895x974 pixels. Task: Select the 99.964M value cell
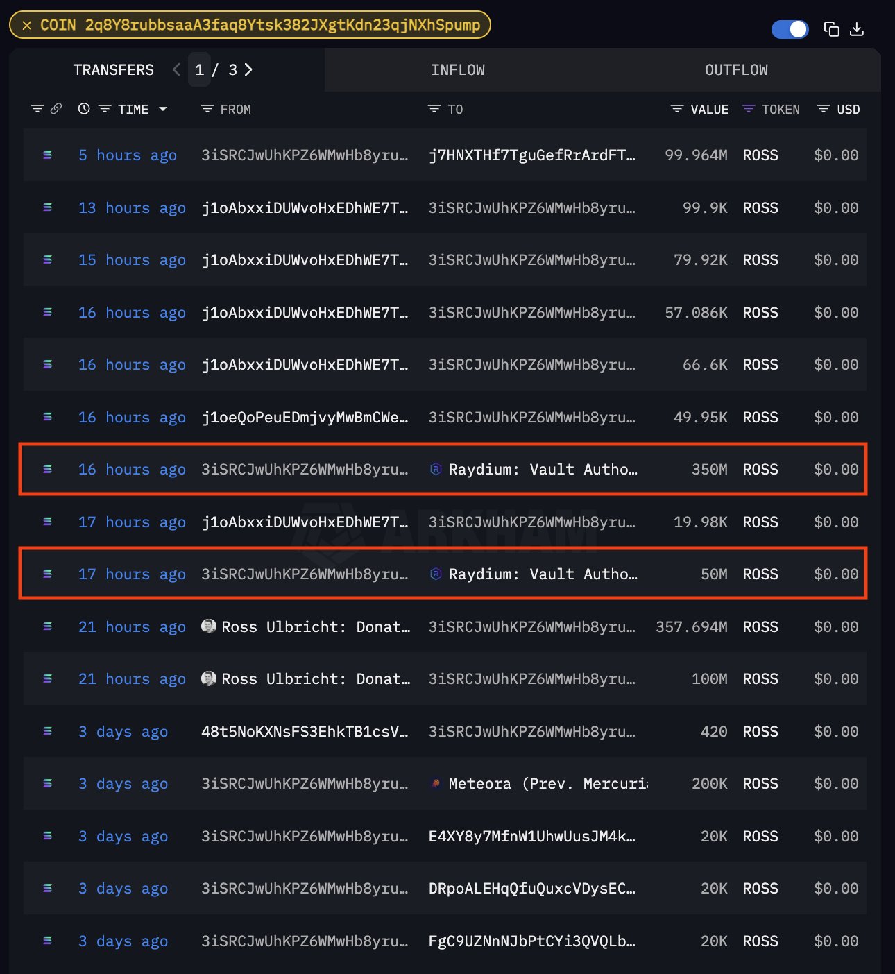(x=696, y=155)
